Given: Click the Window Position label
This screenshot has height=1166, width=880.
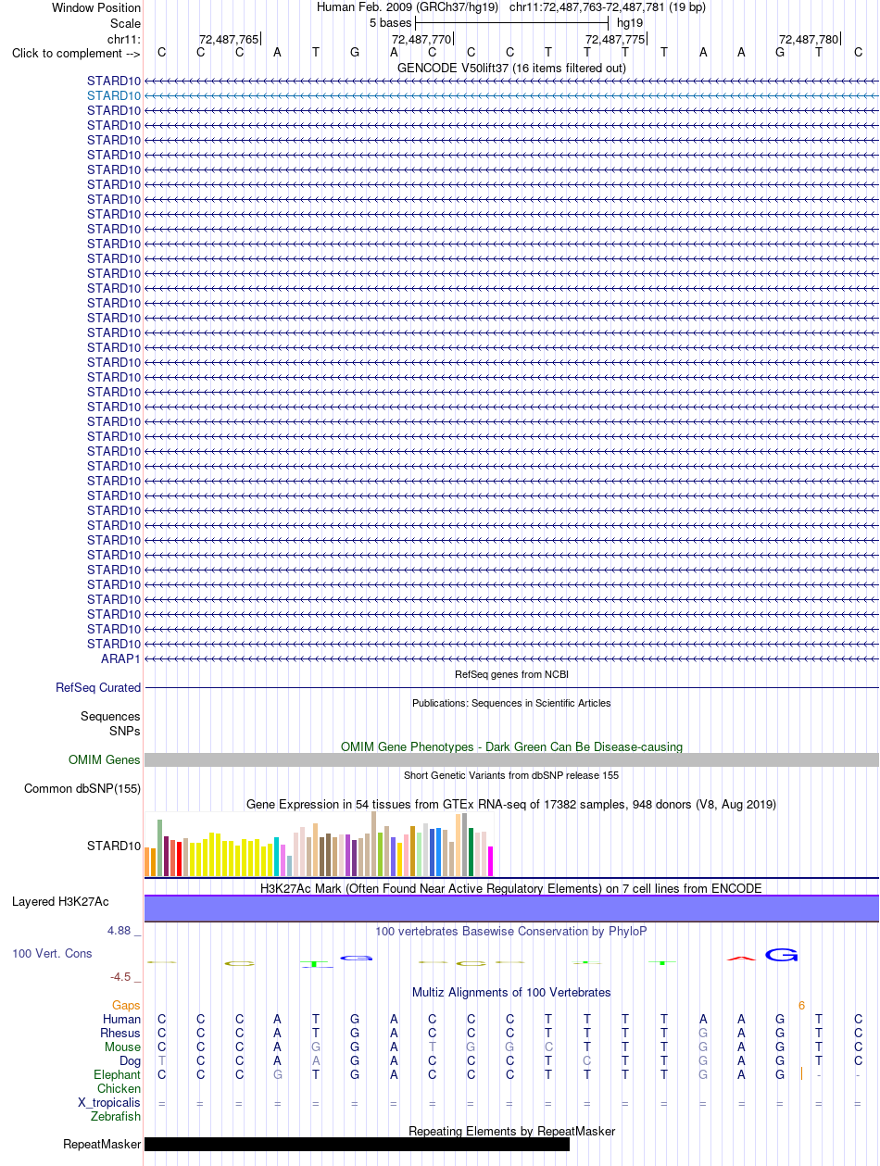Looking at the screenshot, I should coord(96,8).
